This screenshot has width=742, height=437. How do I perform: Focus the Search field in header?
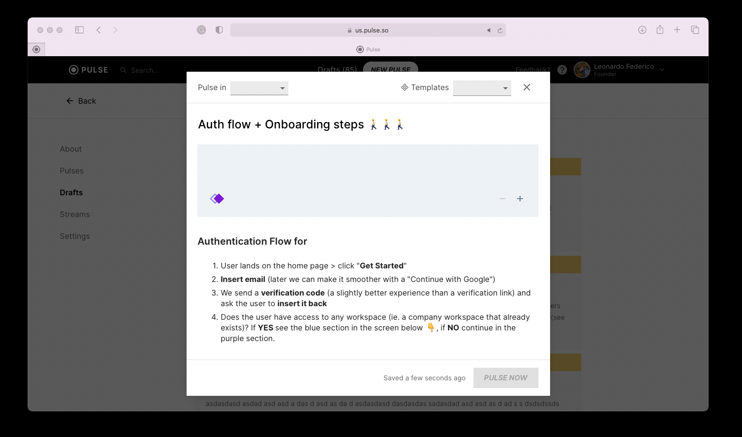tap(144, 70)
